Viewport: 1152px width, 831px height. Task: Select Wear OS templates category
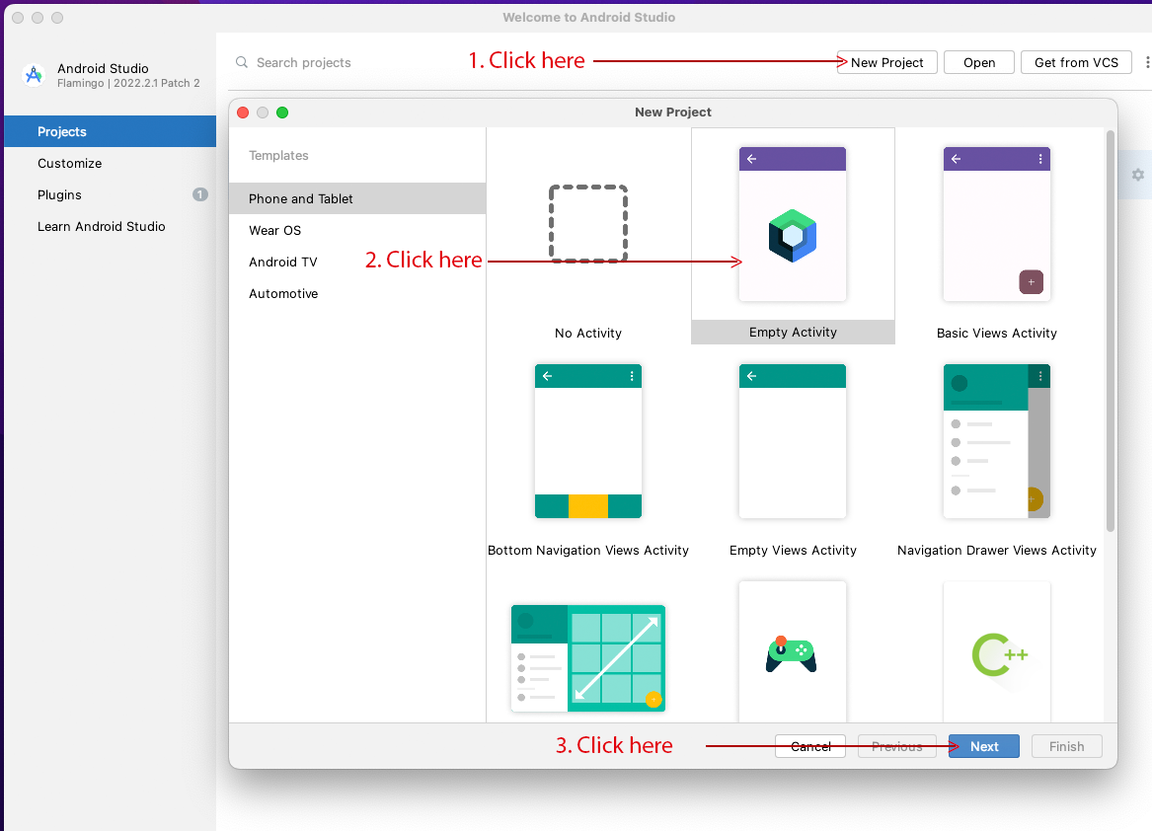click(357, 230)
